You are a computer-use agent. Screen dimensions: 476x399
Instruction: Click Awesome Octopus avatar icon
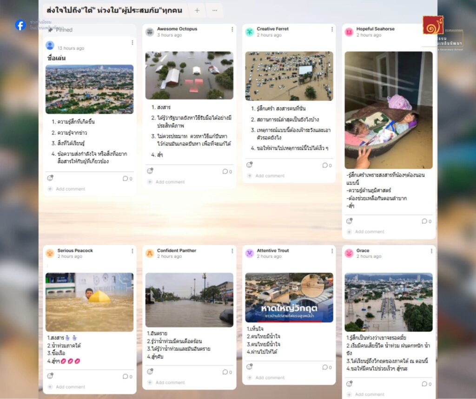[x=150, y=32]
